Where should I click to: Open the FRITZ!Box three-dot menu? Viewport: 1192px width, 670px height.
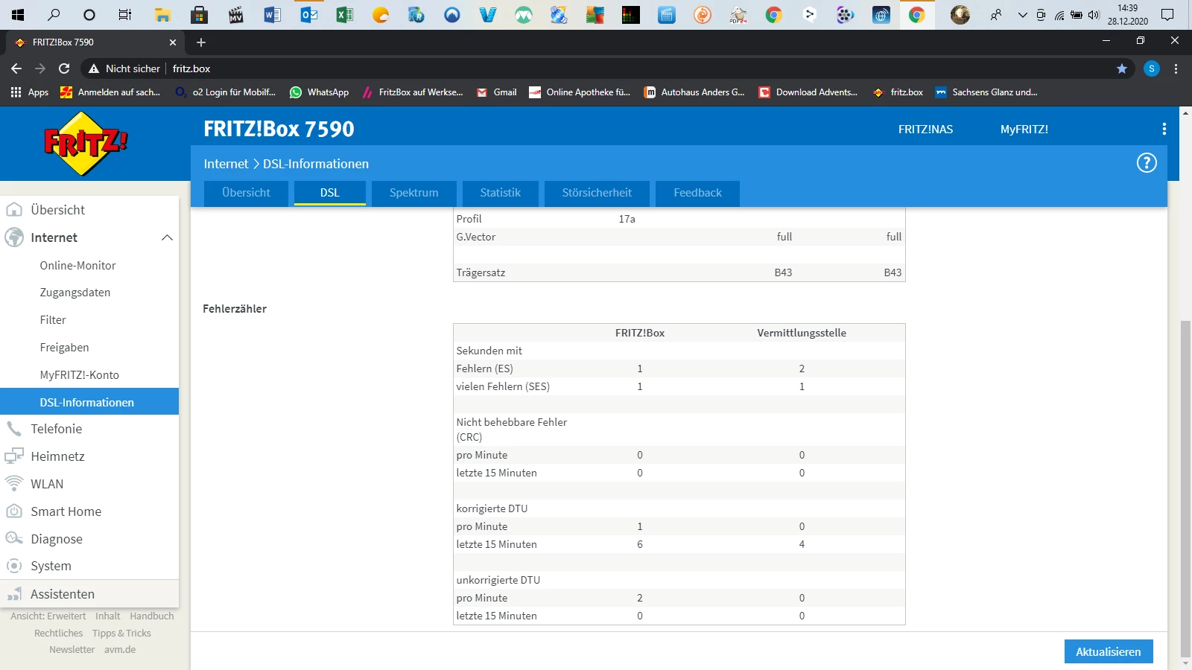click(x=1164, y=130)
